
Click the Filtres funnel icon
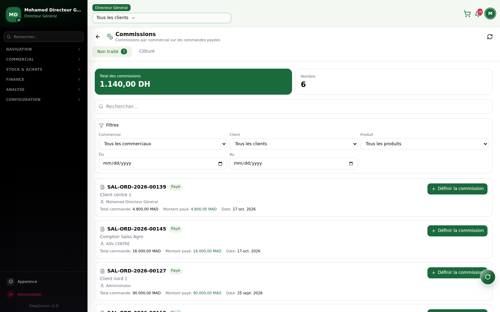[101, 125]
